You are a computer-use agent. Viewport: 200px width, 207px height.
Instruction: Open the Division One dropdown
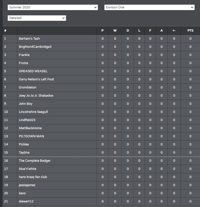(149, 7)
